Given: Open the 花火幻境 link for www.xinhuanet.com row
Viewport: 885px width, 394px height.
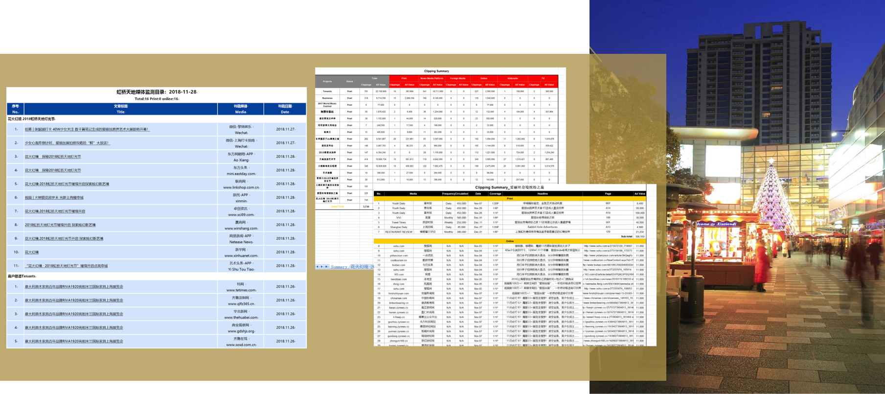Looking at the screenshot, I should tap(32, 253).
